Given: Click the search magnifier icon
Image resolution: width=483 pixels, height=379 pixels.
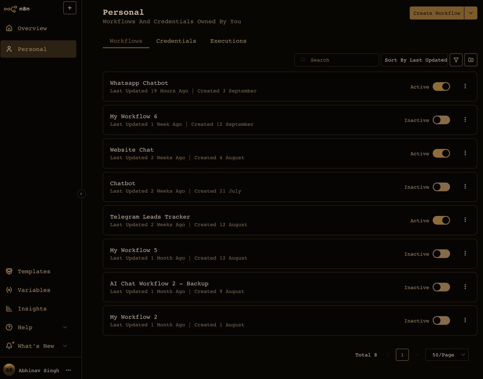Looking at the screenshot, I should pos(303,60).
